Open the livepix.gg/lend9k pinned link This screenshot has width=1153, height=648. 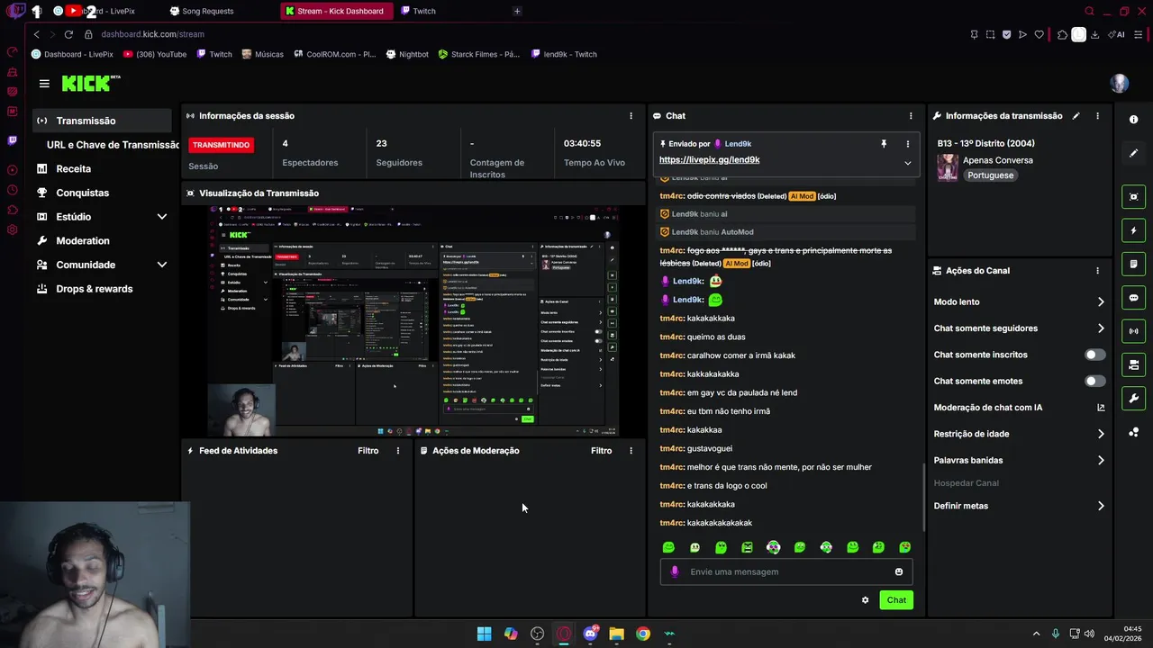(x=709, y=160)
